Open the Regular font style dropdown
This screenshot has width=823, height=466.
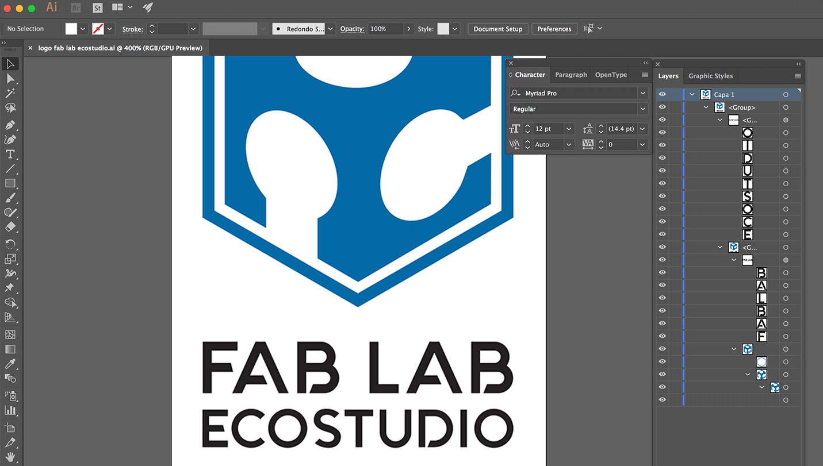[x=642, y=109]
